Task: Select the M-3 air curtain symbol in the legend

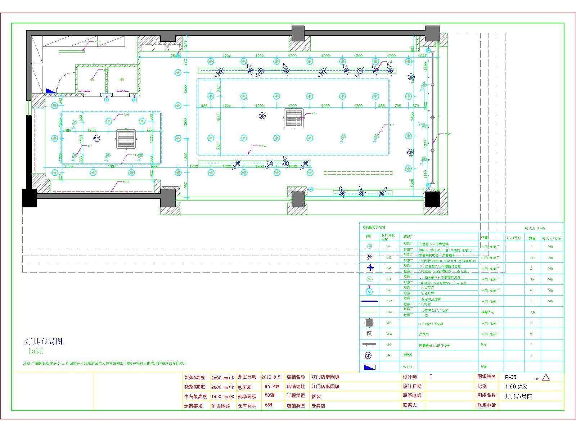Action: point(369,345)
